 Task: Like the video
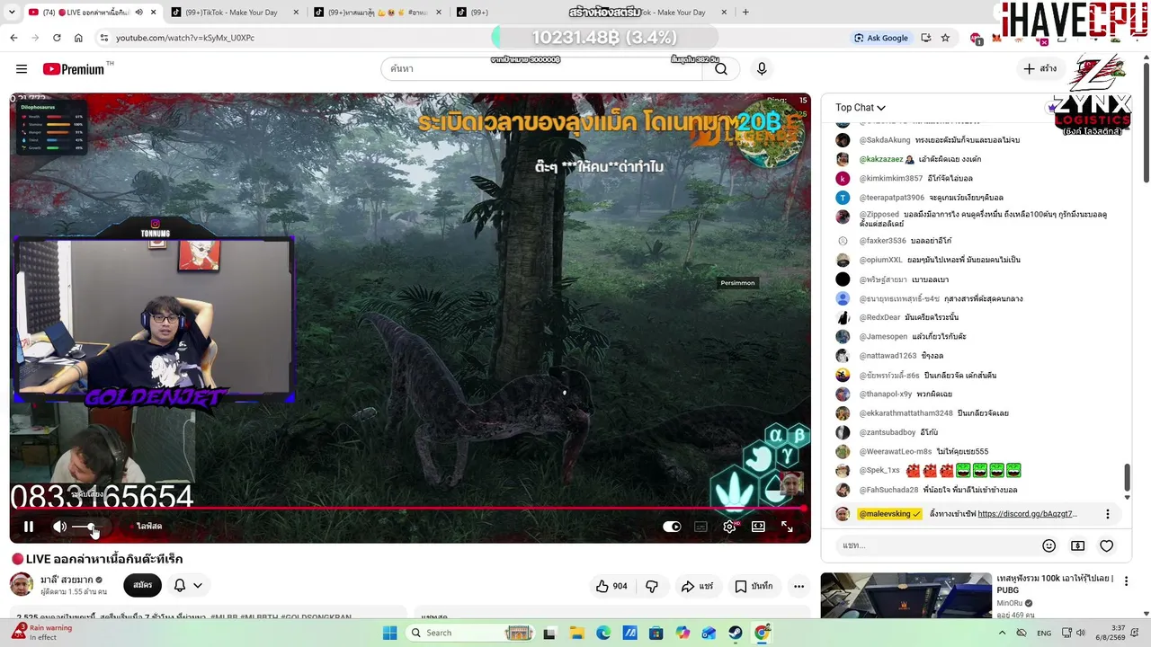pos(611,587)
